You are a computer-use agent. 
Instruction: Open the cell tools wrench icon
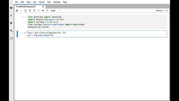click(x=11, y=31)
